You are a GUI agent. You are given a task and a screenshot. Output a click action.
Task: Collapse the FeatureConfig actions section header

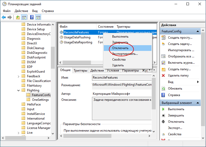point(198,31)
